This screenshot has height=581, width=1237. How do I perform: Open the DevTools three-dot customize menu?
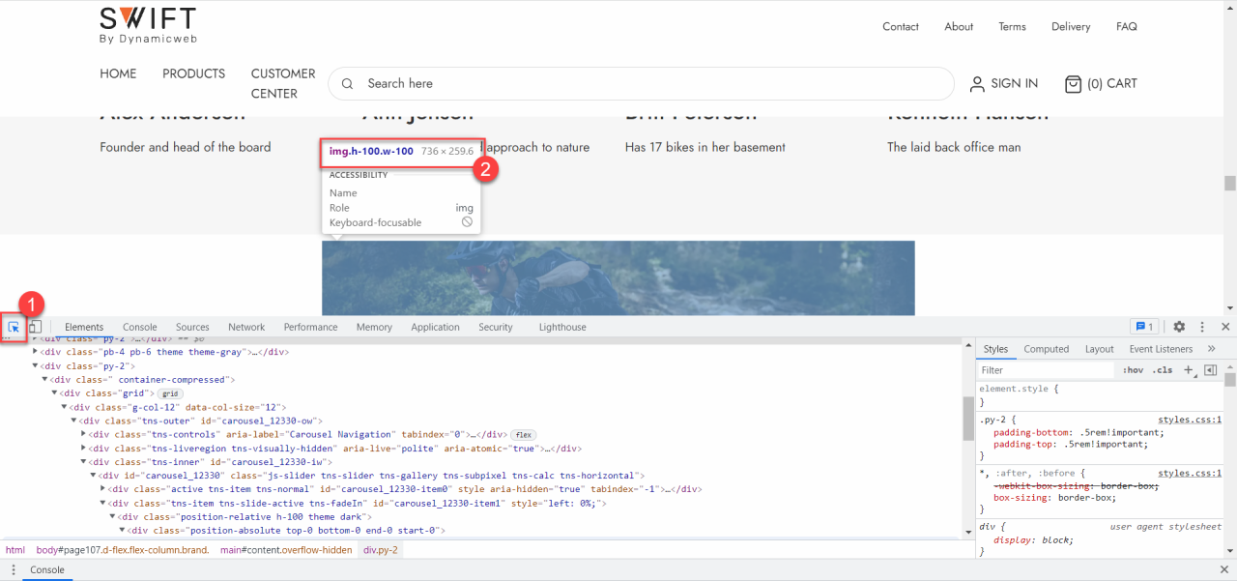click(x=1202, y=327)
